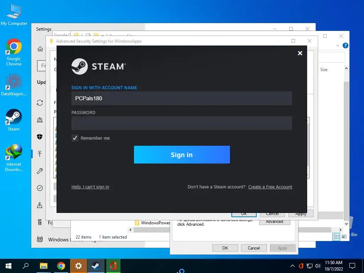Viewport: 364px width, 273px height.
Task: Open Windows Security shield icon in Settings
Action: pos(40,137)
